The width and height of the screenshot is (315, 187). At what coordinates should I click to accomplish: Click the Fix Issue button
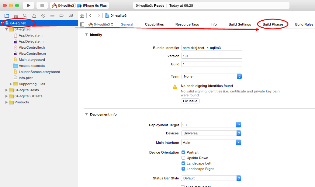pos(190,101)
